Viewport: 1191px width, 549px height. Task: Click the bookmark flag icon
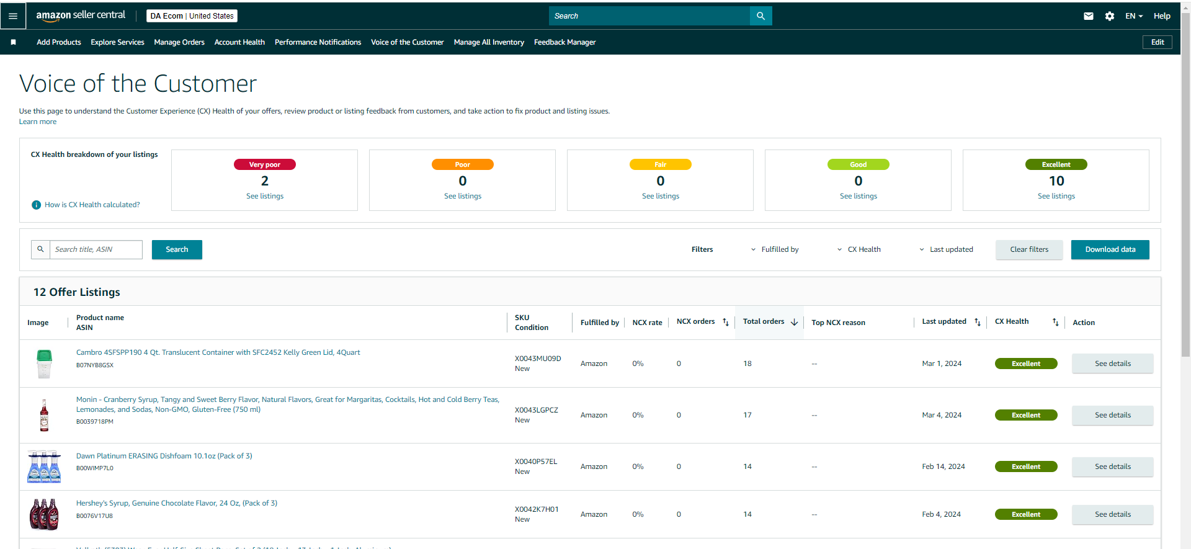click(x=13, y=42)
